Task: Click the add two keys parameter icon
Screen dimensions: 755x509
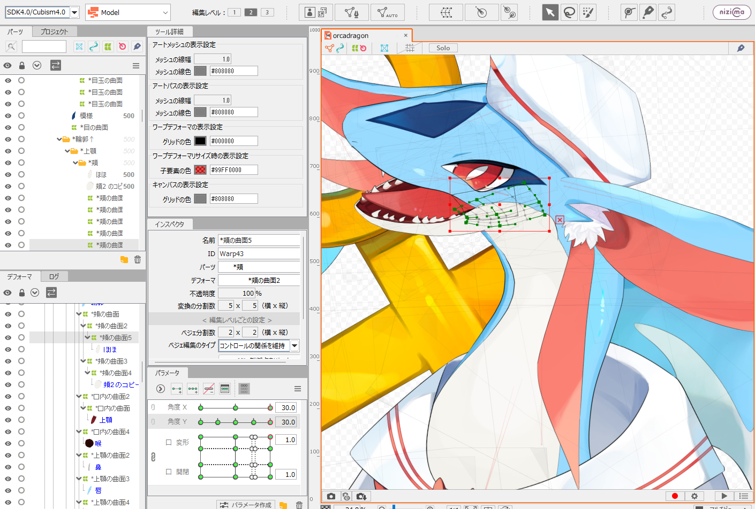Action: 177,389
